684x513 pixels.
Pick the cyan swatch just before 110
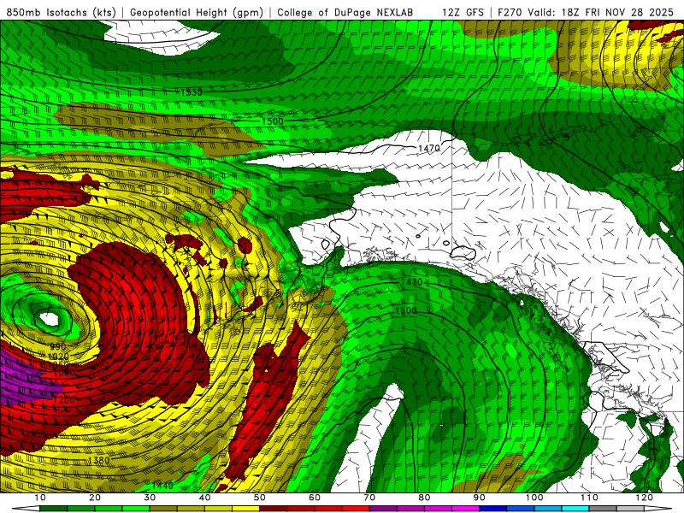[x=575, y=509]
